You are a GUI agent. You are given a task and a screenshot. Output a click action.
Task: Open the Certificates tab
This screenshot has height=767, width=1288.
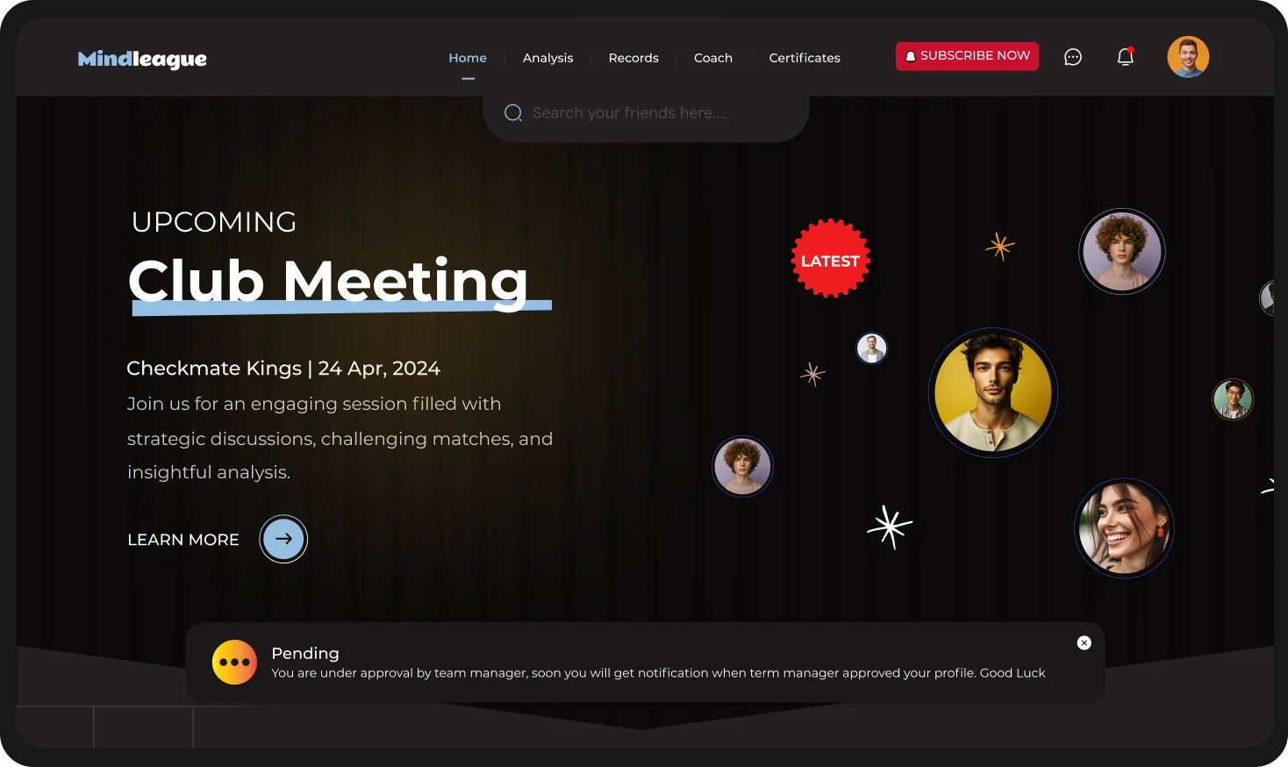(805, 58)
